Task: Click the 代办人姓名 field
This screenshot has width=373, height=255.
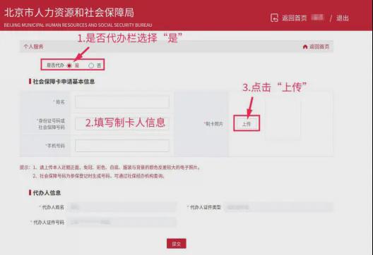Action: pos(122,207)
